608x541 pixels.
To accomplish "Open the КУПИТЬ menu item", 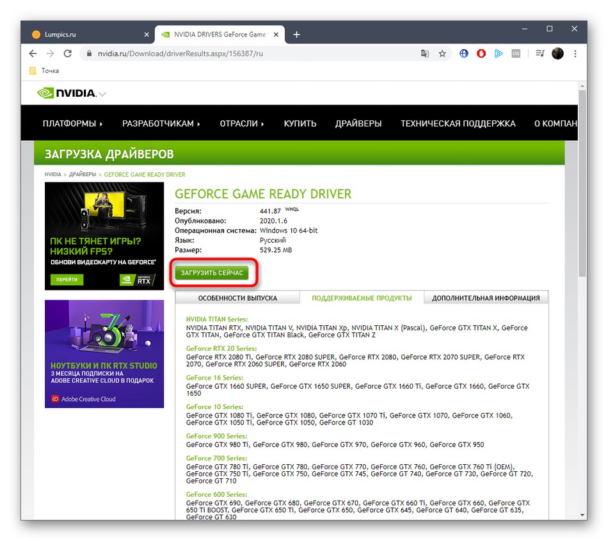I will coord(300,124).
